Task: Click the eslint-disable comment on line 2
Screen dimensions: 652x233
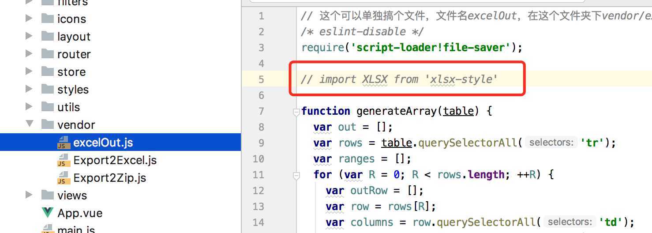Action: [363, 32]
